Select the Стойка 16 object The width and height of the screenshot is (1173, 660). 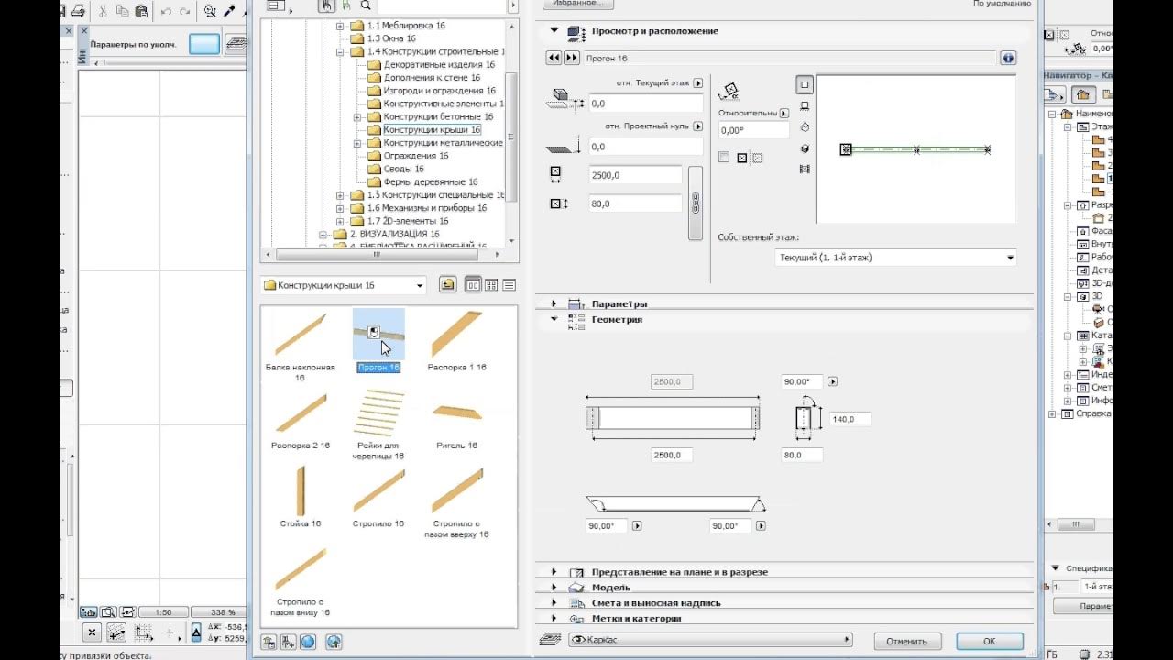point(300,498)
